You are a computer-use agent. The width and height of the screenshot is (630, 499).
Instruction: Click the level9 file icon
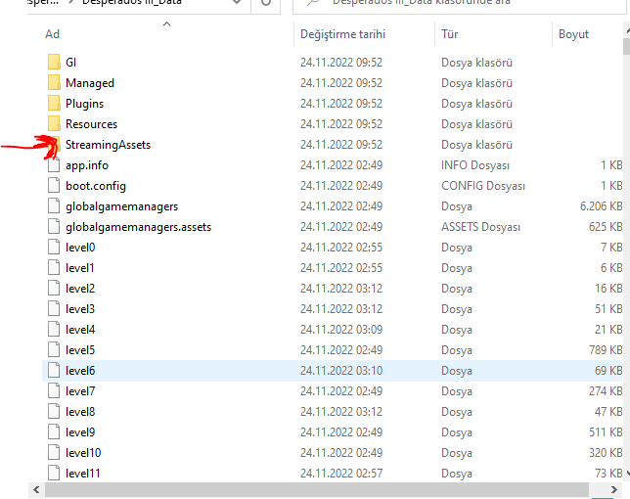tap(54, 431)
